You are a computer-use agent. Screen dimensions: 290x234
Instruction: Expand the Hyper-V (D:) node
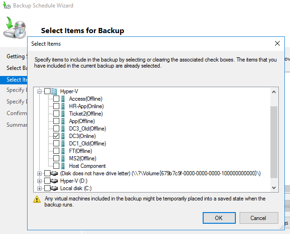(39, 181)
